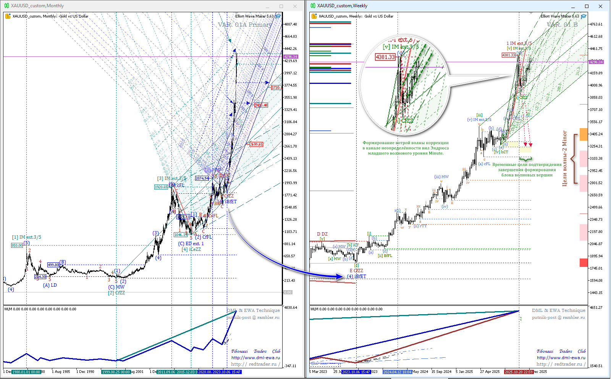611x379 pixels.
Task: Maximize the XAUUSD_custom,Weekly window
Action: (x=587, y=6)
